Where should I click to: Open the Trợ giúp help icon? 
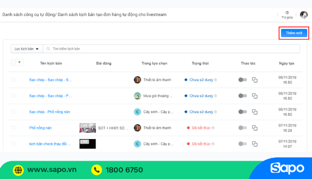pyautogui.click(x=287, y=13)
